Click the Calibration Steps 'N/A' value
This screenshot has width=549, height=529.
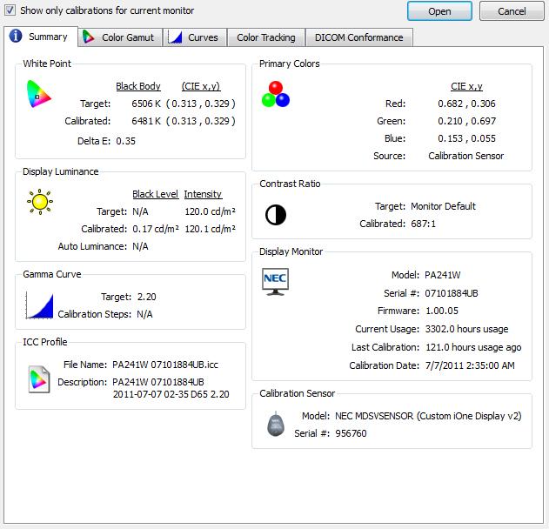pyautogui.click(x=144, y=314)
